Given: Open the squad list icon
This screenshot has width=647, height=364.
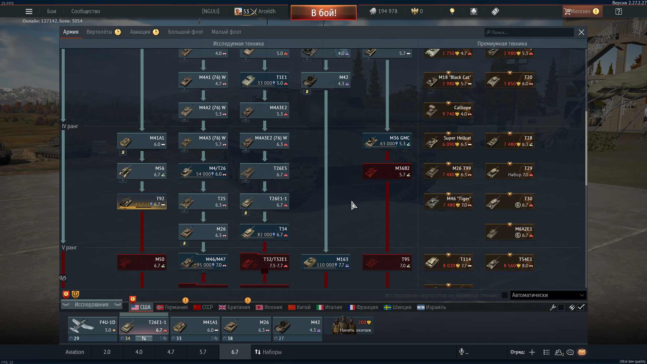Looking at the screenshot, I should 547,352.
